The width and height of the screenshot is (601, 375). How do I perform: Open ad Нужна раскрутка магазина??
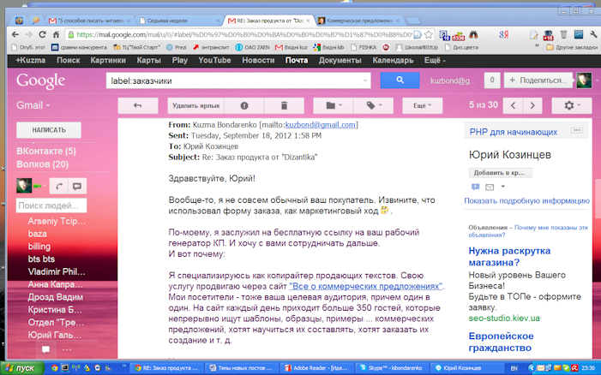pos(509,257)
